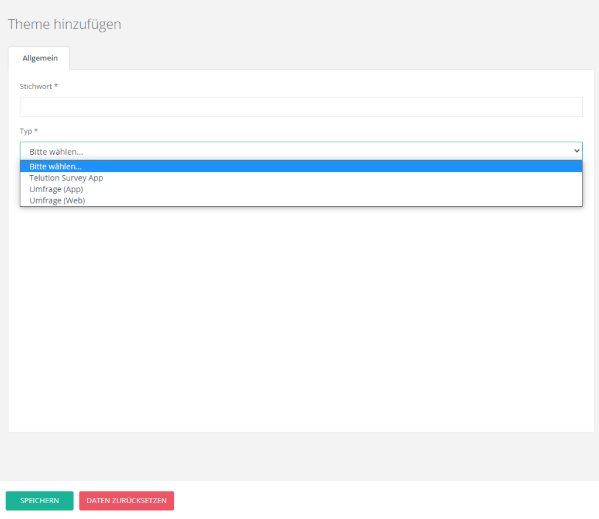Select 'Umfrage (Web)' as type

click(x=57, y=200)
